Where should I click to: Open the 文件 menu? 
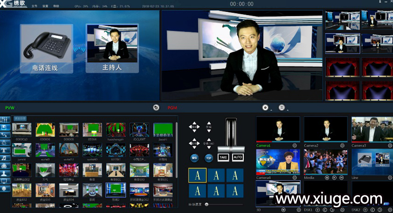coord(34,6)
